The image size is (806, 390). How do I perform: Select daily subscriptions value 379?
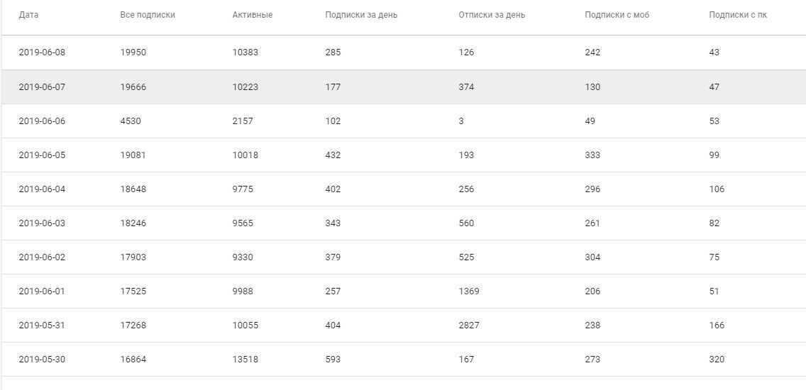tap(333, 257)
